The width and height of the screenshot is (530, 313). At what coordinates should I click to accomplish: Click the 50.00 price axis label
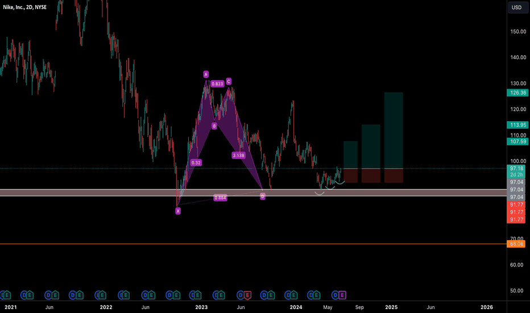click(518, 291)
